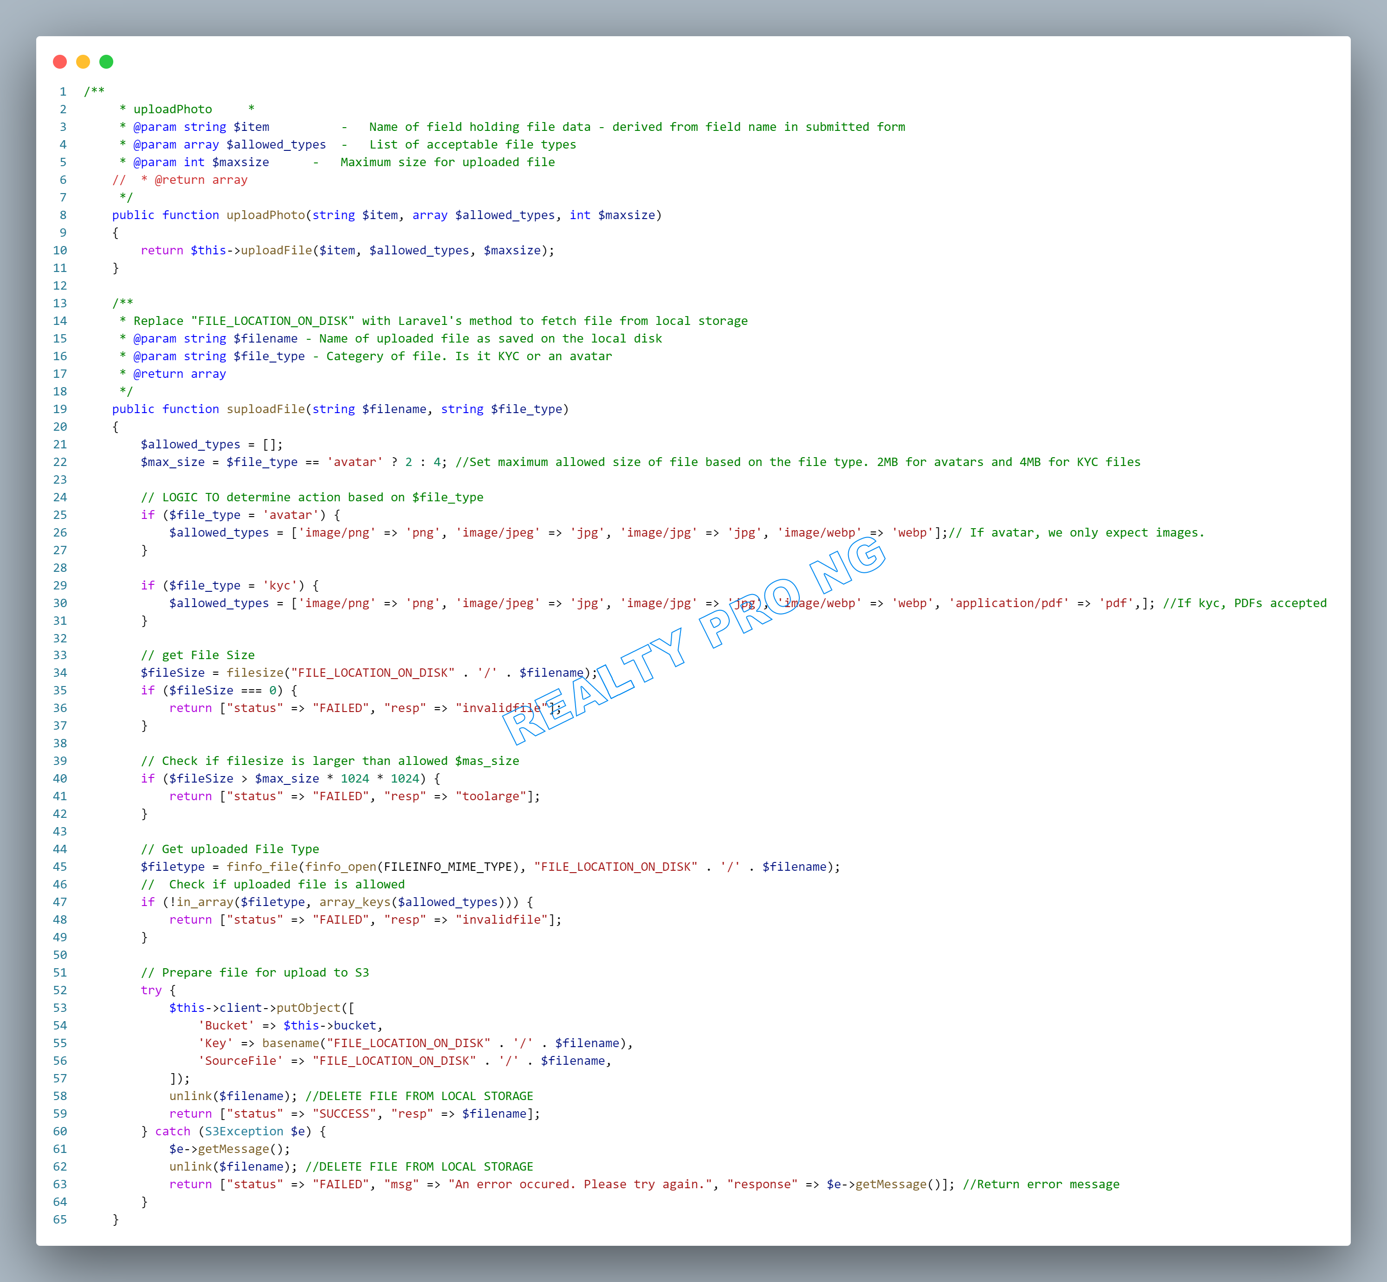Click line number 1 in the gutter
This screenshot has width=1387, height=1282.
tap(64, 91)
